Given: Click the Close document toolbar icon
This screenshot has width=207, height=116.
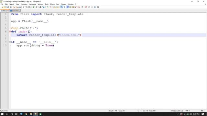Looking at the screenshot, I should point(14,7).
